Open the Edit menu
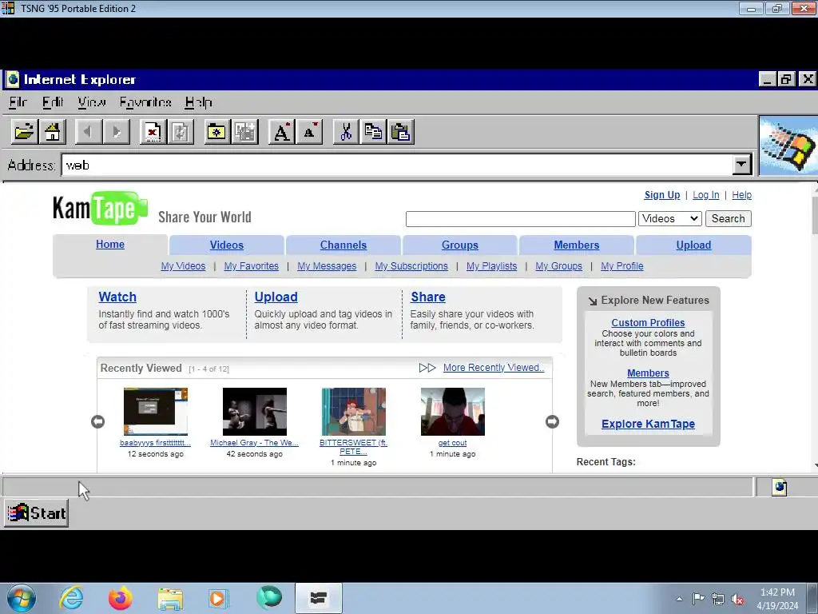818x614 pixels. (x=53, y=102)
